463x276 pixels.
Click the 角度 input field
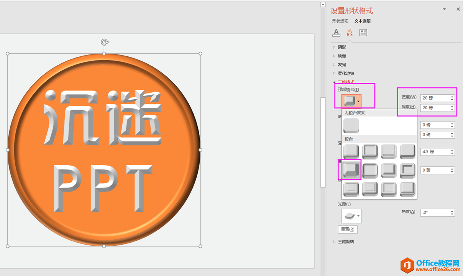tap(435, 212)
